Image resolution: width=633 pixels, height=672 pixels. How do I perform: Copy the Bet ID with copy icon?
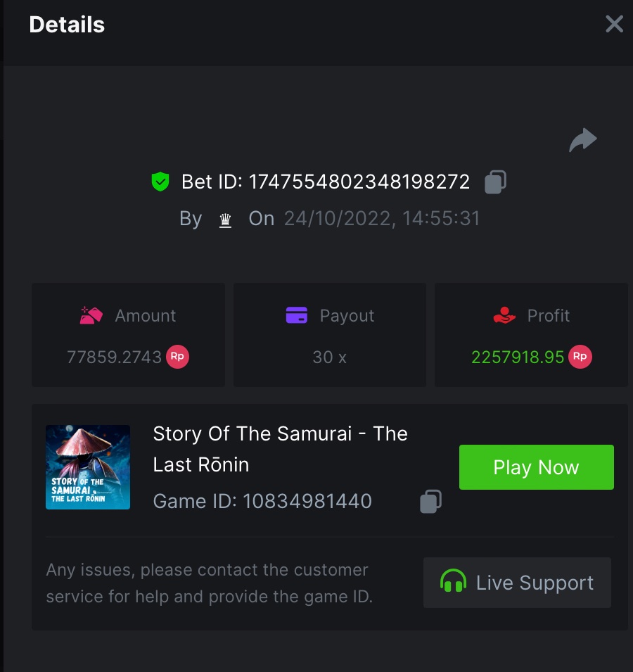(x=495, y=182)
